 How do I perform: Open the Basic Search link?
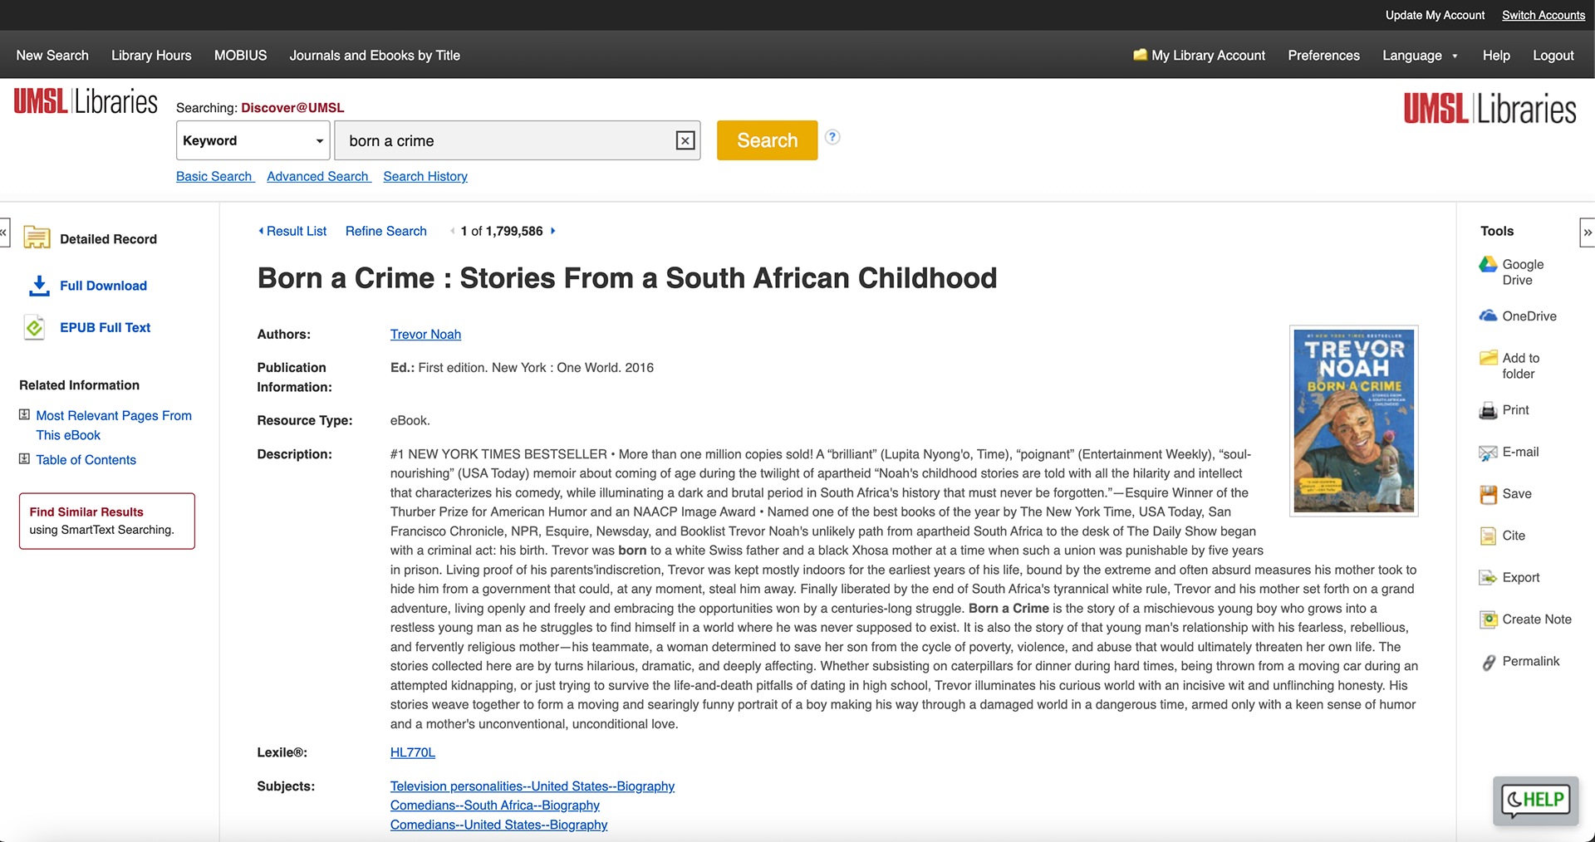214,176
